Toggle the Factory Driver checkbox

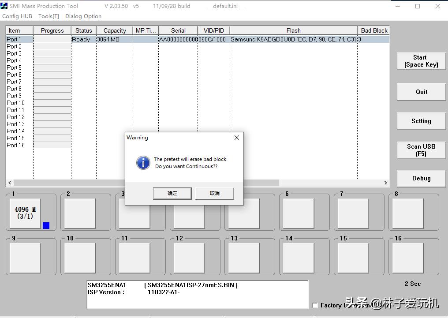point(315,305)
